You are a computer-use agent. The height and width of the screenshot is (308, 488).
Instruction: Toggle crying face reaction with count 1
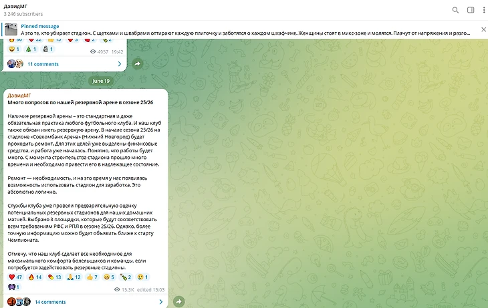tap(142, 277)
